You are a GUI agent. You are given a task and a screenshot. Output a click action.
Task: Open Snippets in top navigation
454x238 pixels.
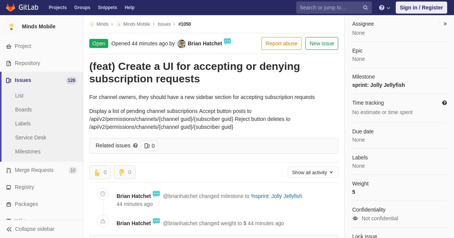coord(107,8)
